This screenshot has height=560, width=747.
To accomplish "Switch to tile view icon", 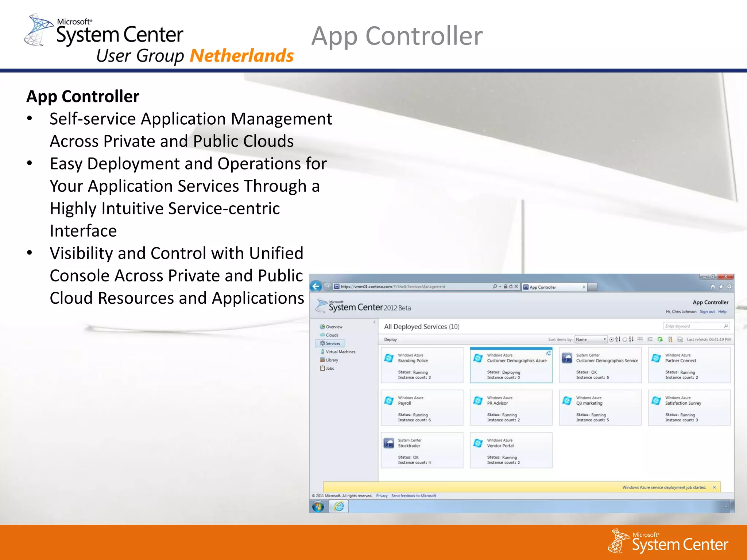I will pos(640,339).
